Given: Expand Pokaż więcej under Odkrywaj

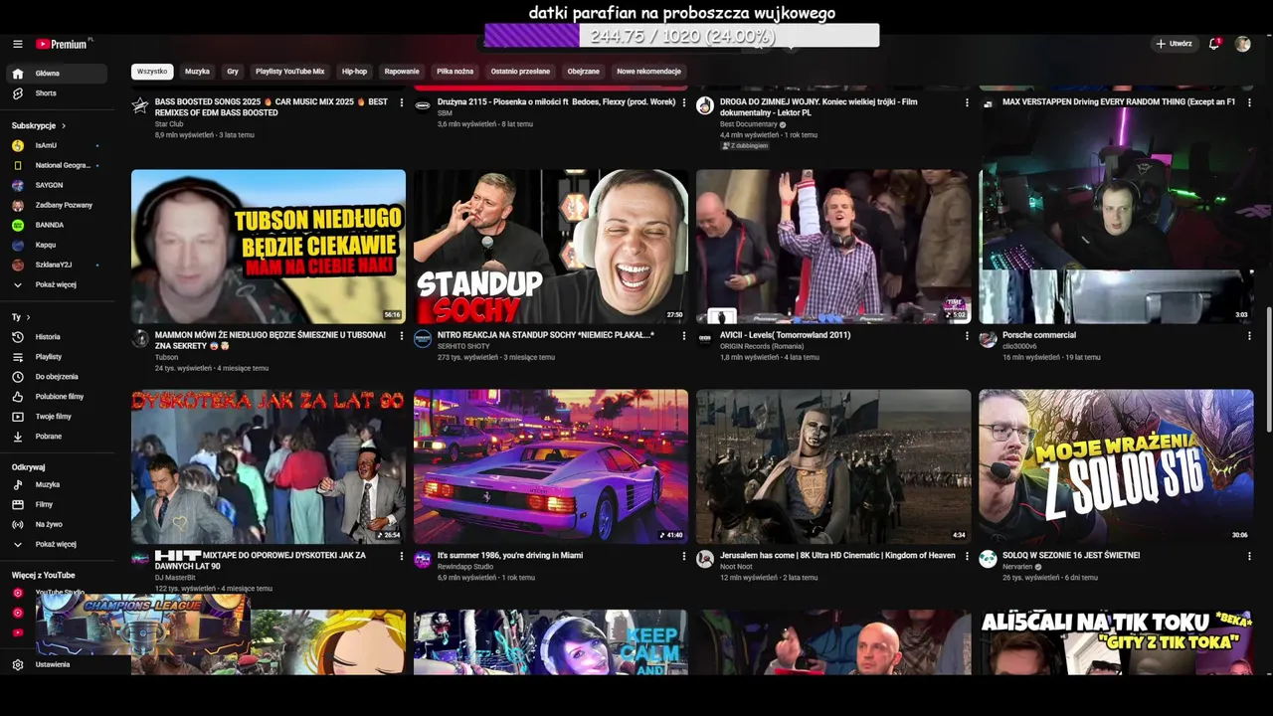Looking at the screenshot, I should coord(56,544).
